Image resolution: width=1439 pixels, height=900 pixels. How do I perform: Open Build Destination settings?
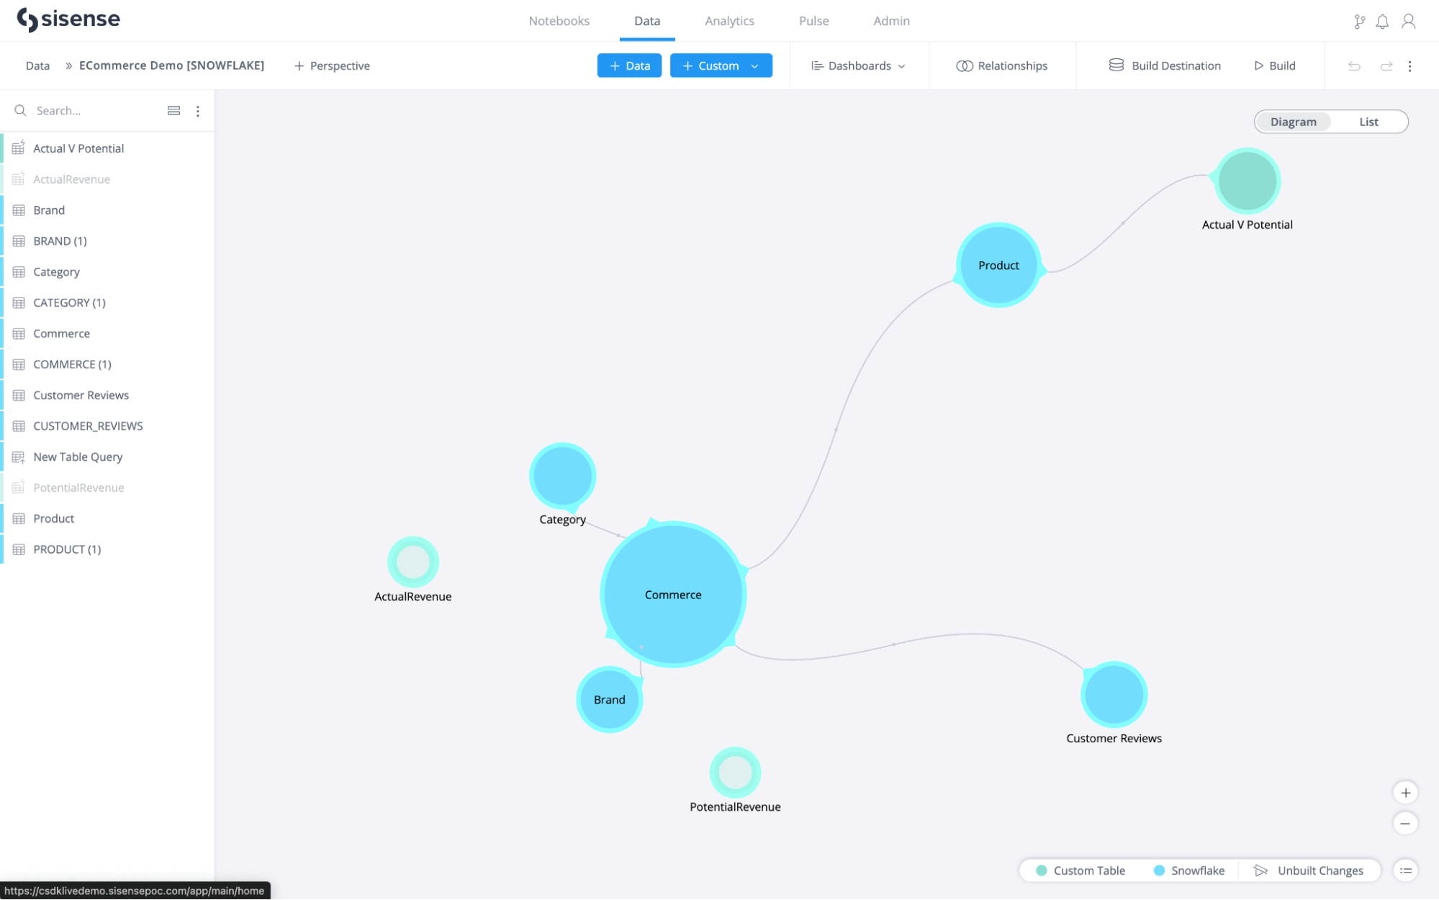pos(1165,66)
